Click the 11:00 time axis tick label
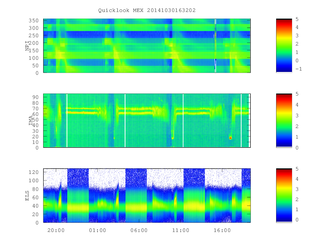334x250 pixels. (181, 230)
